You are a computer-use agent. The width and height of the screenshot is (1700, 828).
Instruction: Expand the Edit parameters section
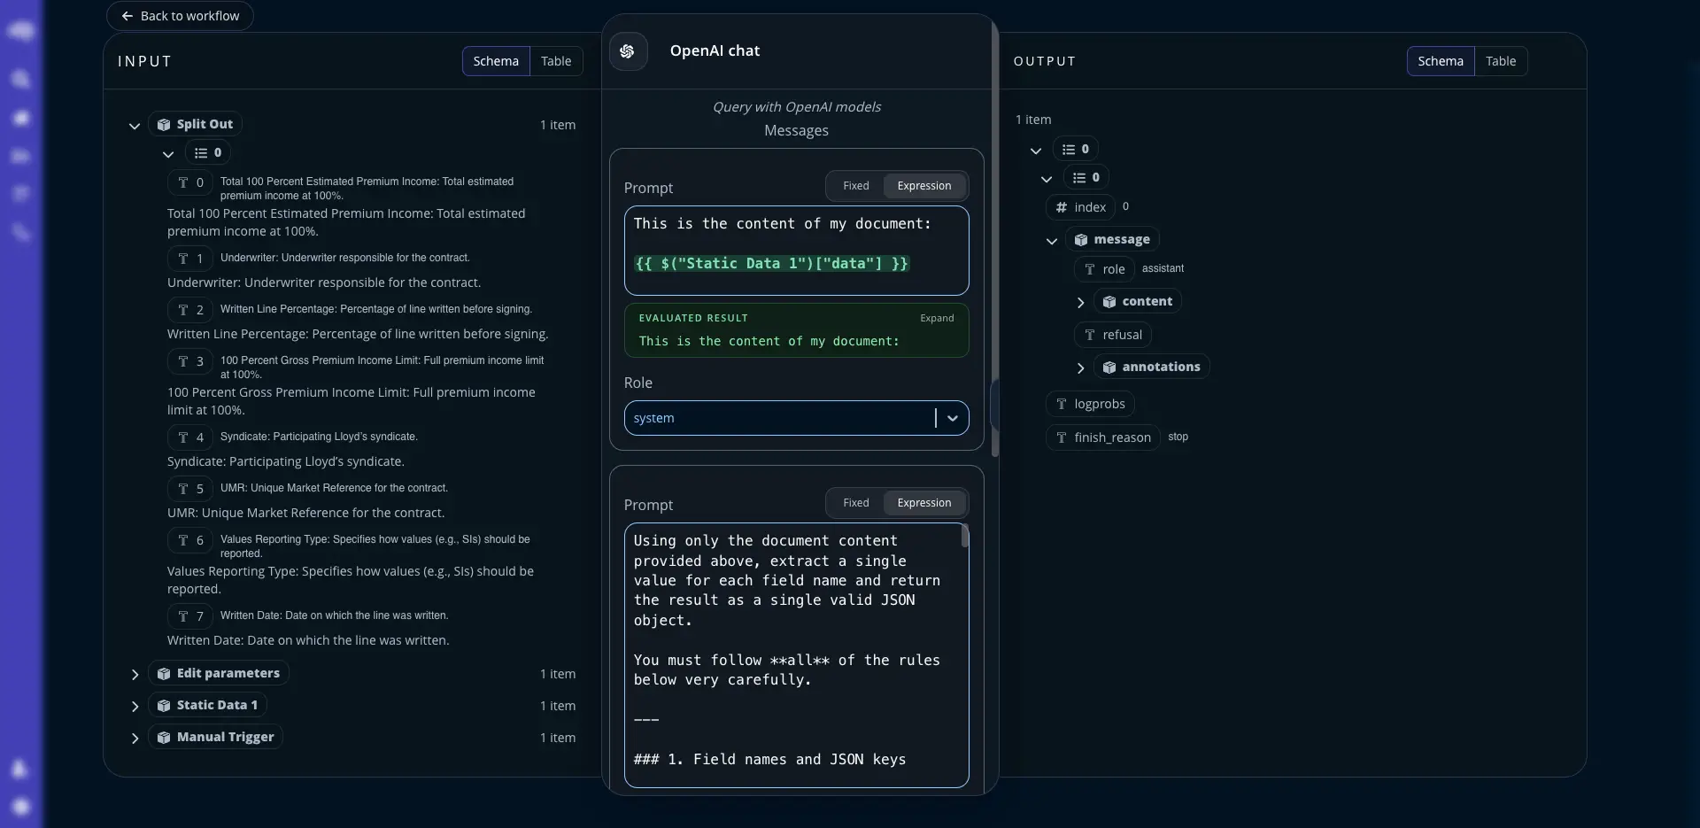pyautogui.click(x=135, y=674)
